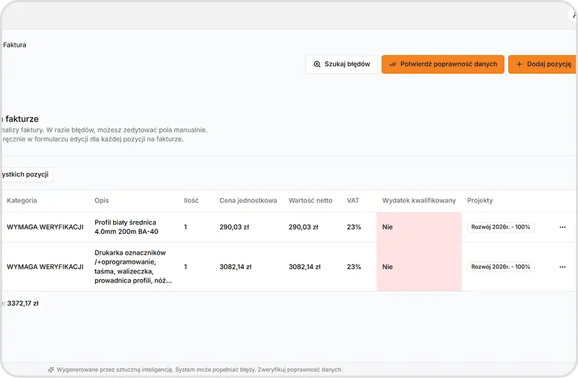Click the total 3372,17 zł
Viewport: 578px width, 378px height.
pos(23,303)
